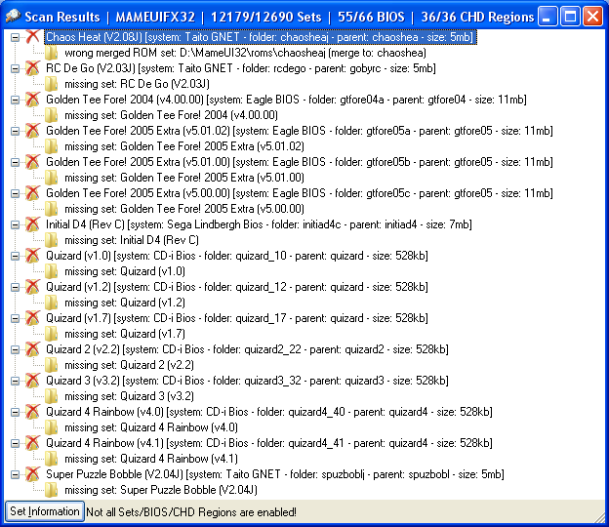Click the red X icon beside RC De Go (V2.03J)
Screen dimensions: 609x527
(32, 68)
